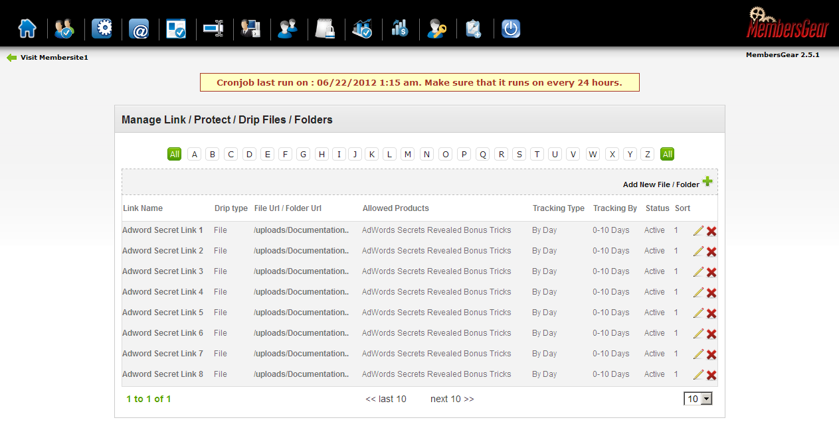
Task: Filter links by letter M
Action: tap(408, 154)
